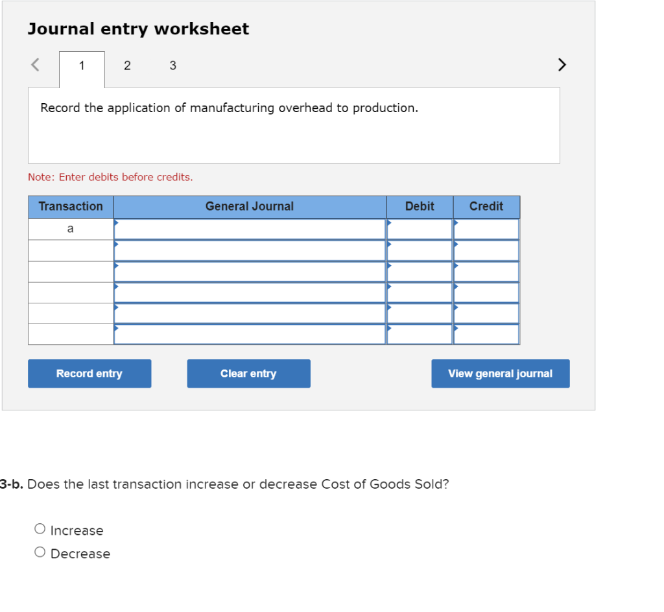Open General Journal account dropdown in fourth row
This screenshot has height=612, width=664.
250,292
